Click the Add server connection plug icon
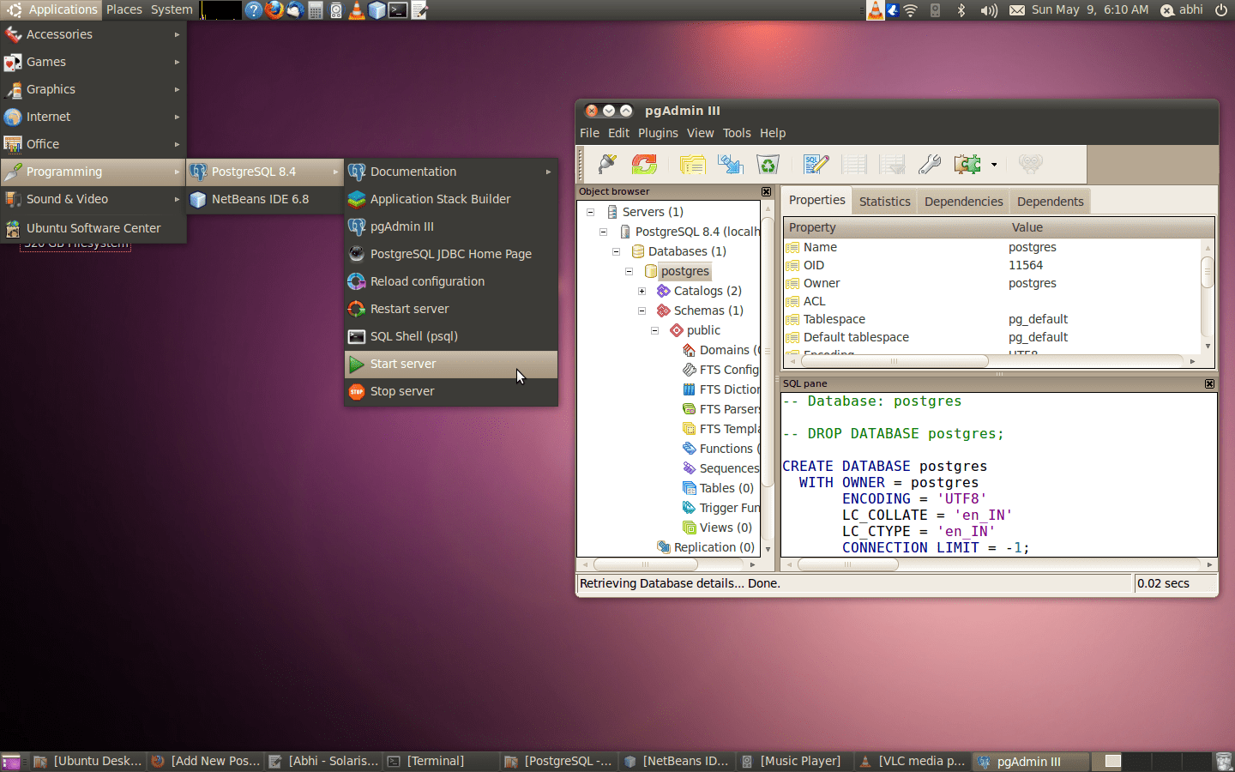 click(x=607, y=164)
